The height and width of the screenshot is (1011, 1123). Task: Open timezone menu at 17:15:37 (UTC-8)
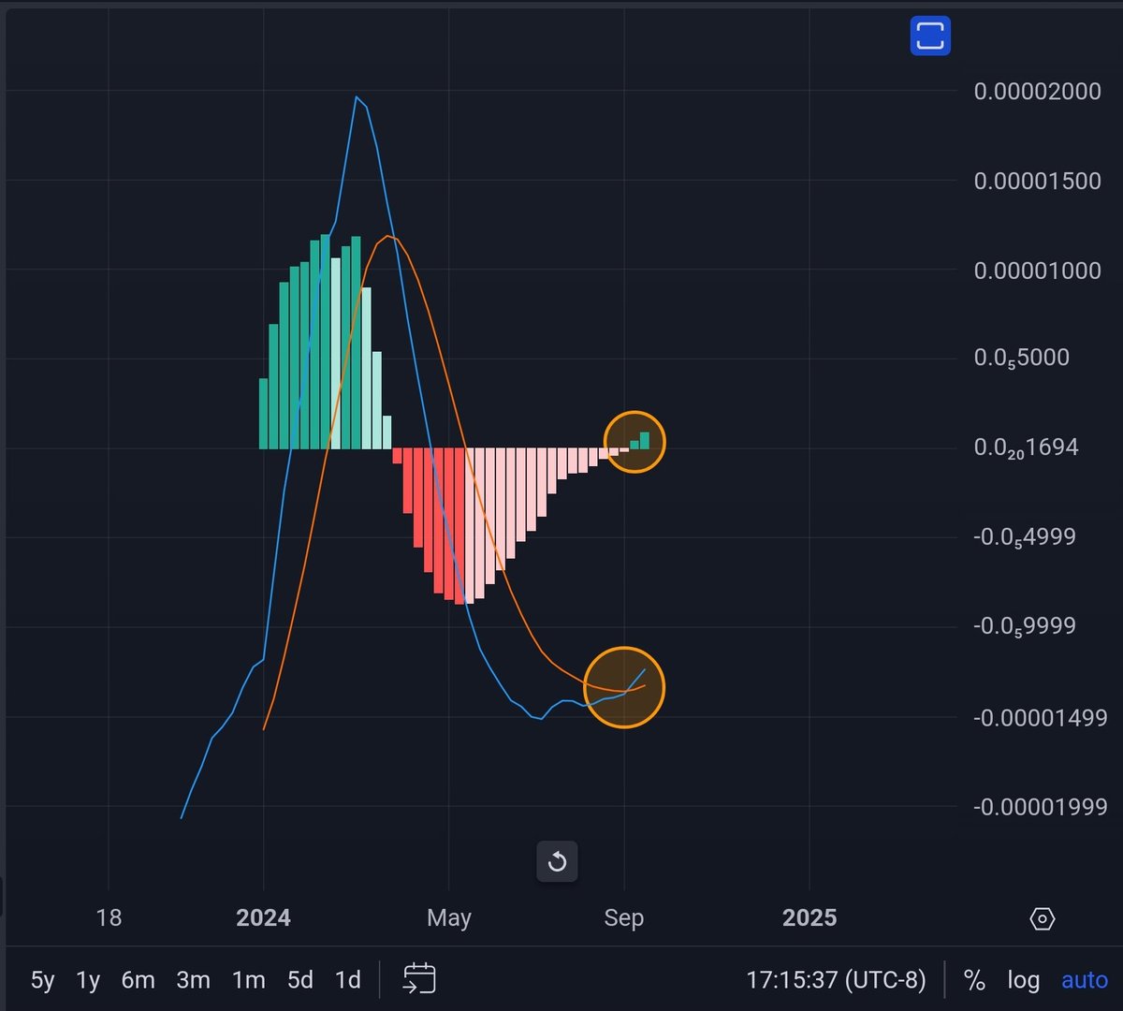[836, 980]
